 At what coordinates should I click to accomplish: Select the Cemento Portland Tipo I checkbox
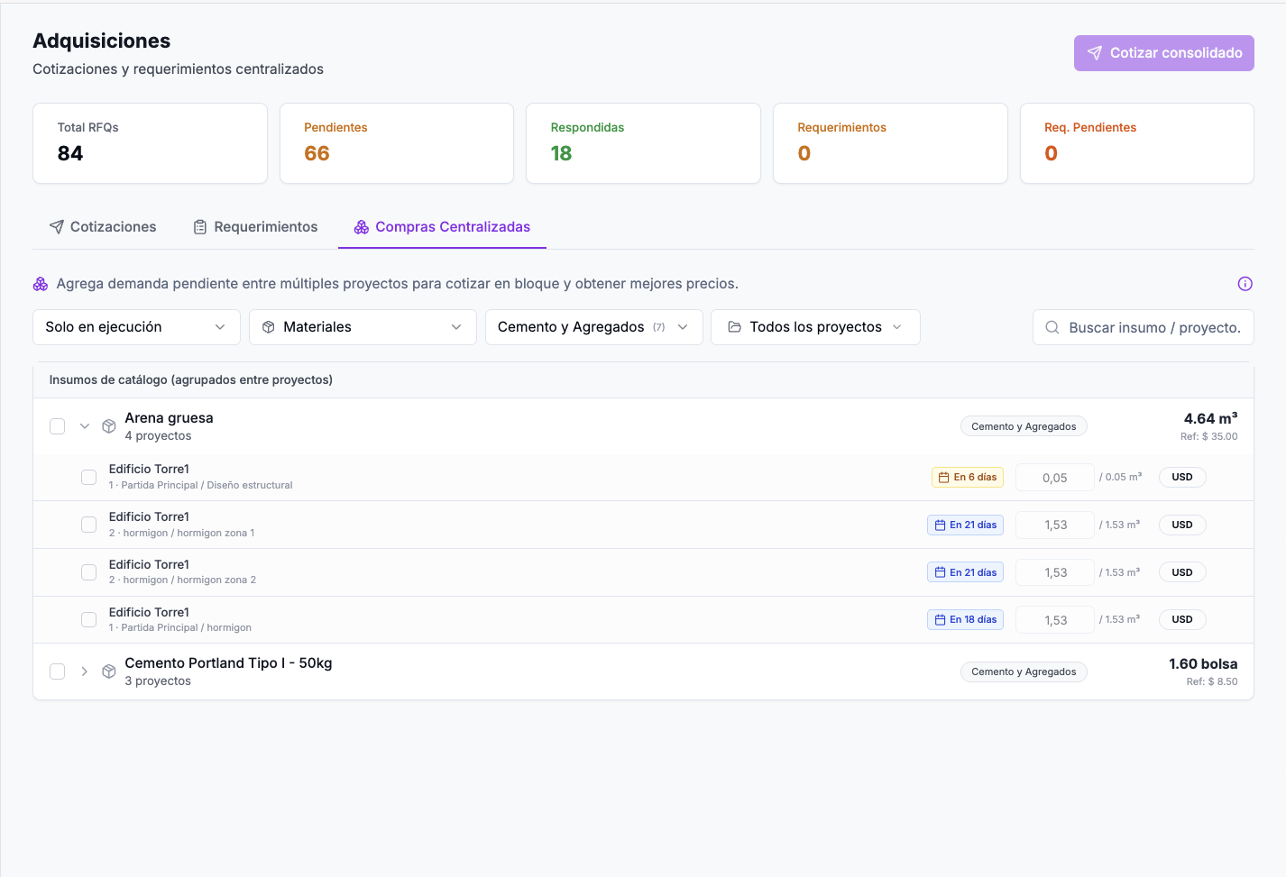pos(57,671)
